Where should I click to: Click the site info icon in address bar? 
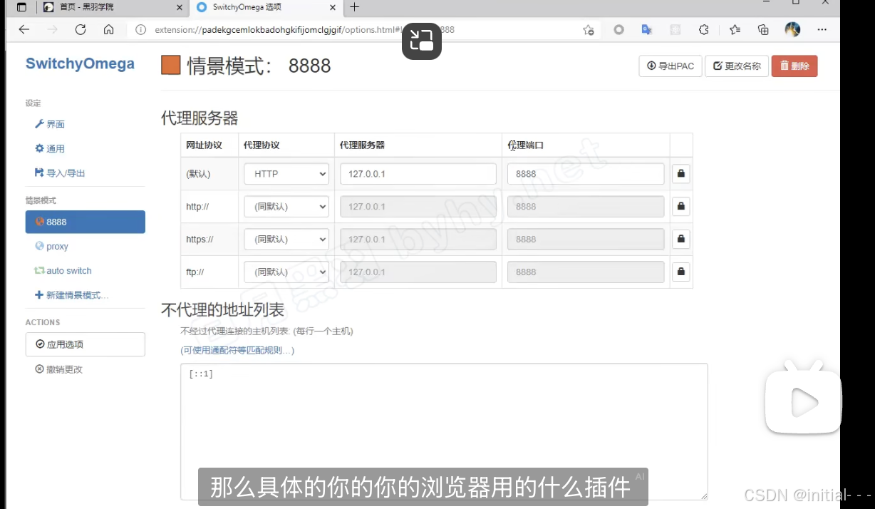(140, 30)
